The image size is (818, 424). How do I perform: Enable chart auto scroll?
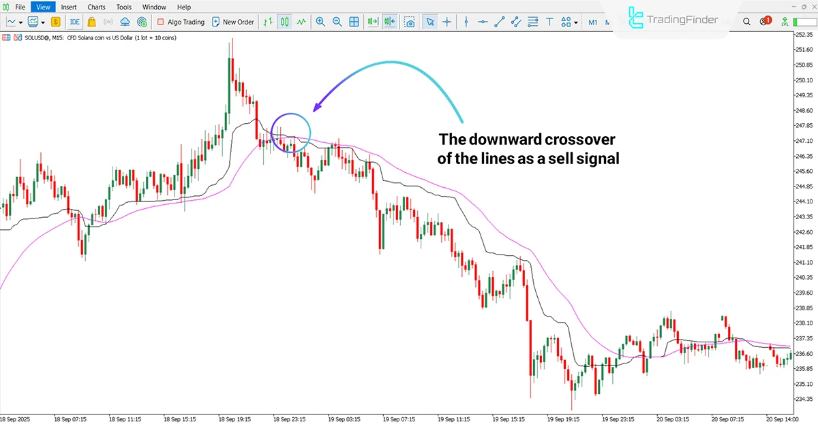click(x=372, y=22)
